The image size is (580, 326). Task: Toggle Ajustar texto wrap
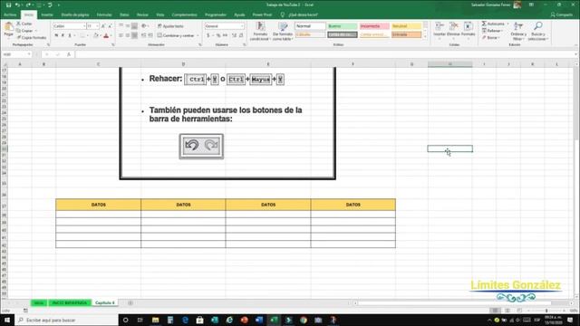(170, 26)
